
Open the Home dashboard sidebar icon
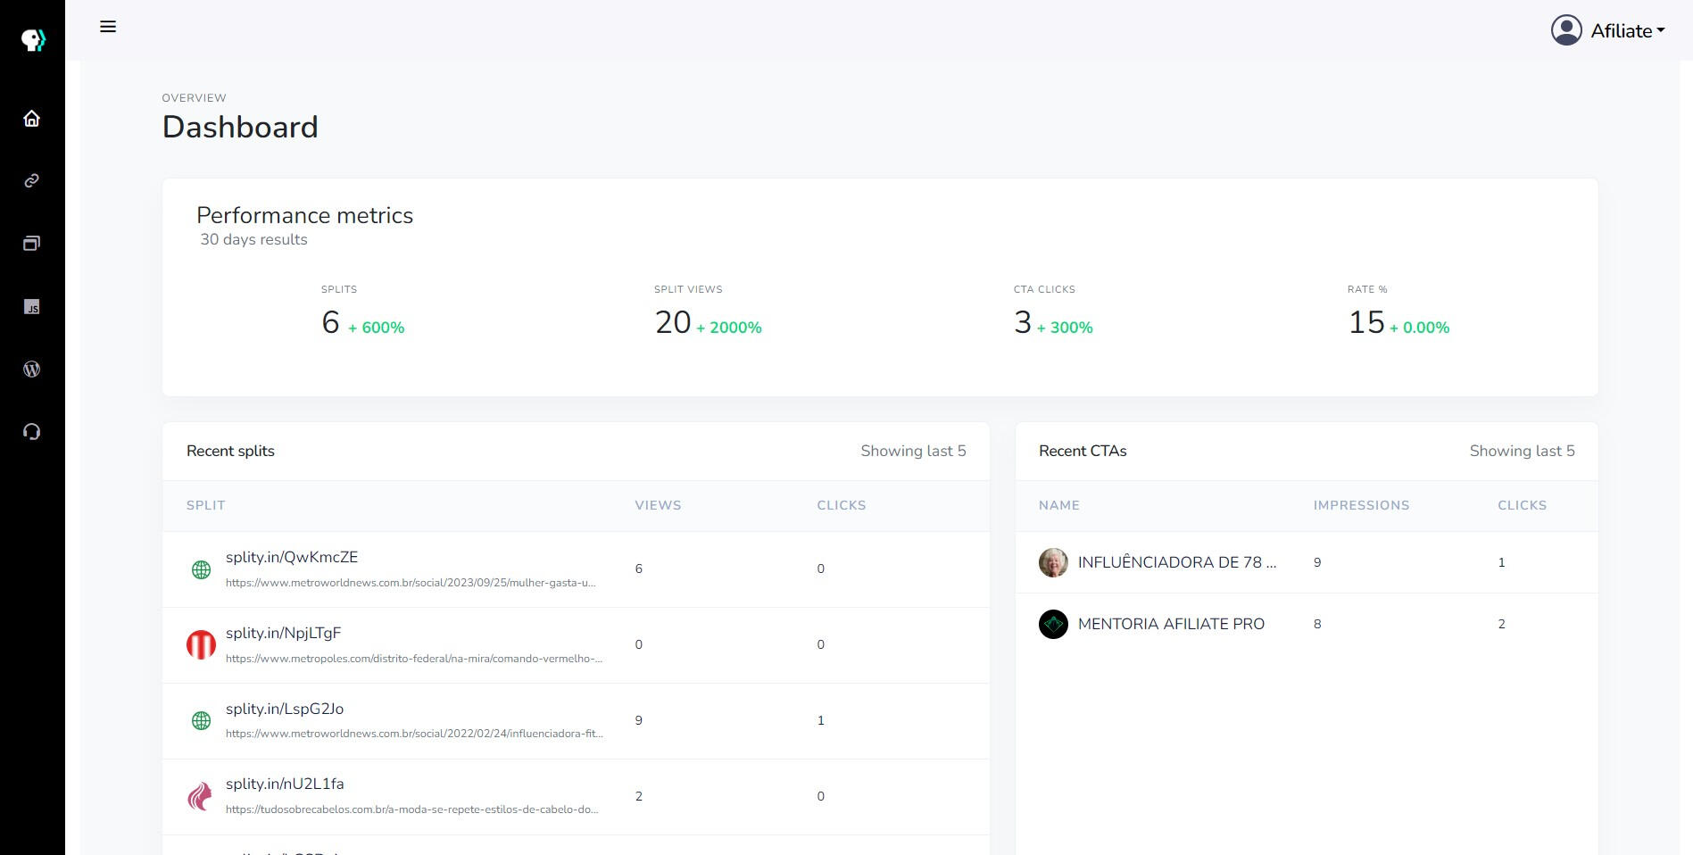pyautogui.click(x=32, y=119)
